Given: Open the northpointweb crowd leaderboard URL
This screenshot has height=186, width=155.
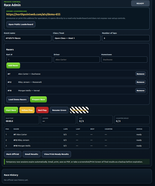Looking at the screenshot, I should pyautogui.click(x=33, y=14).
